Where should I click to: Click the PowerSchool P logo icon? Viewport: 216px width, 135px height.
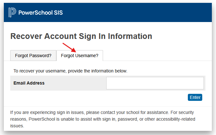[12, 12]
